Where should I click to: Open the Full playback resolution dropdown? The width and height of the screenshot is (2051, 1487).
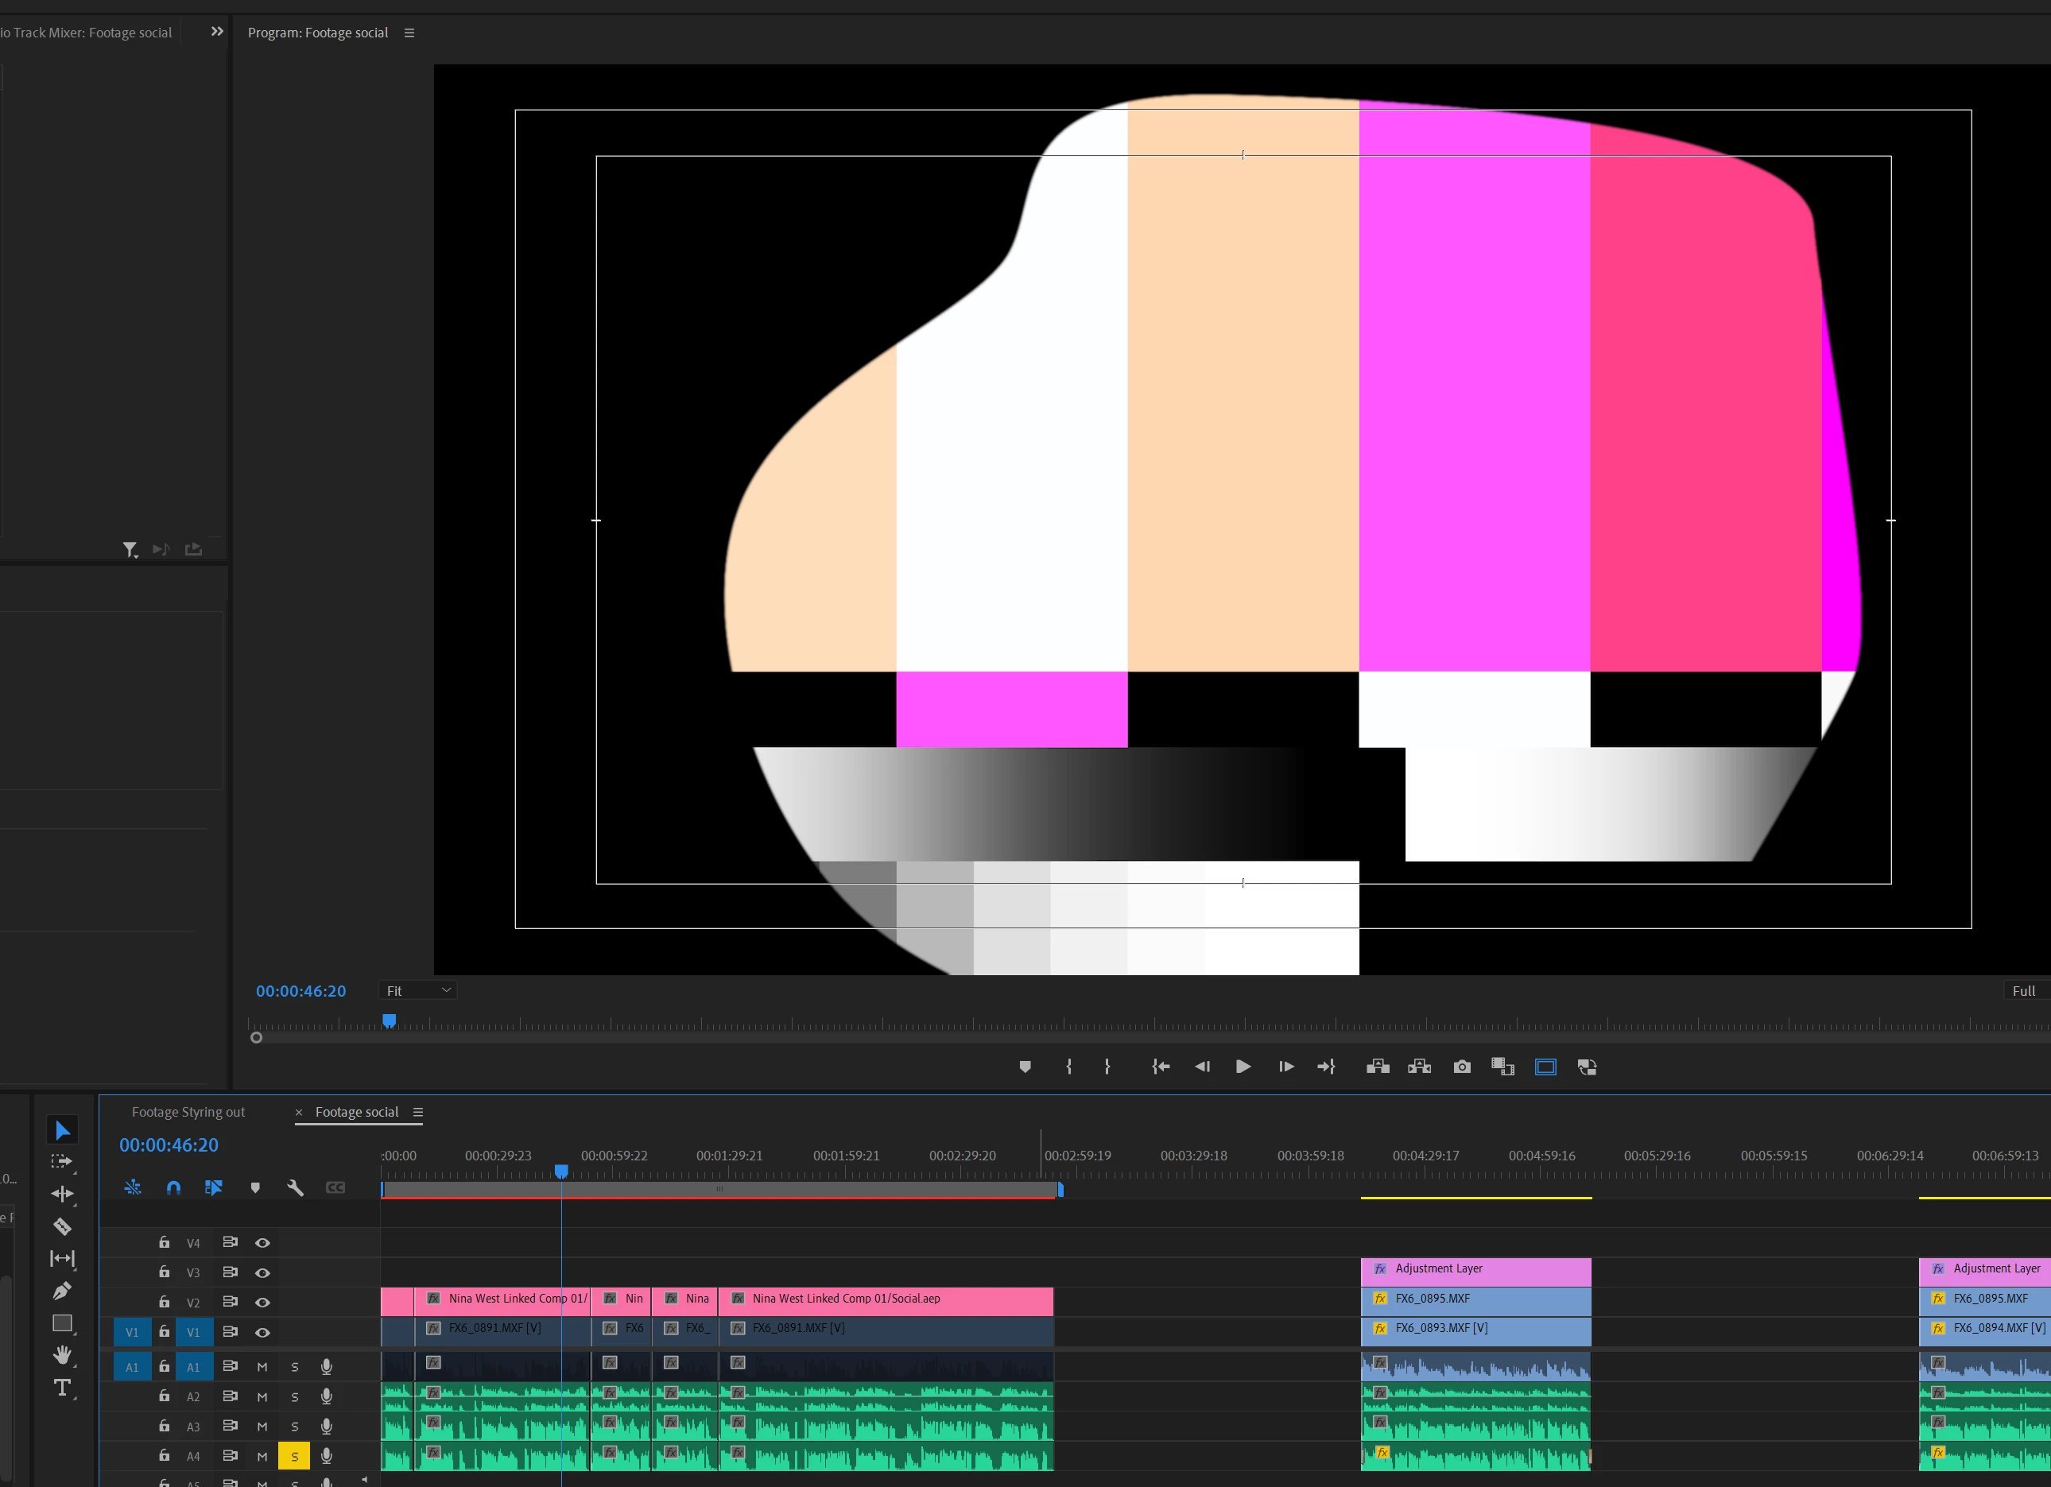point(2024,991)
